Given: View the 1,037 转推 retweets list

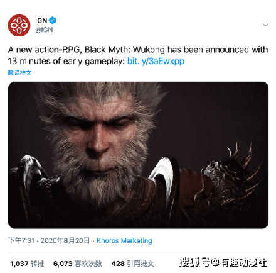Looking at the screenshot, I should click(27, 264).
